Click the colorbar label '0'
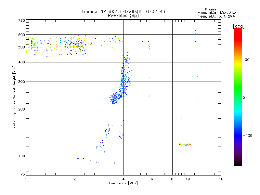The image size is (260, 195). pos(243,97)
